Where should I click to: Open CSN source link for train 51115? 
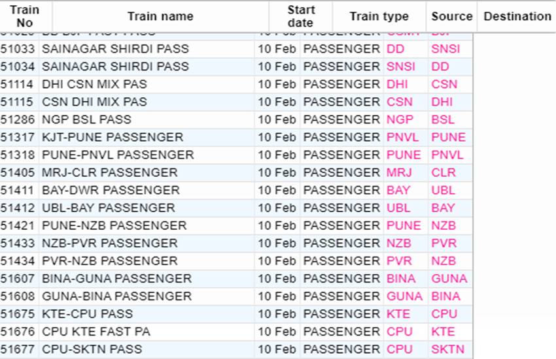tap(399, 102)
